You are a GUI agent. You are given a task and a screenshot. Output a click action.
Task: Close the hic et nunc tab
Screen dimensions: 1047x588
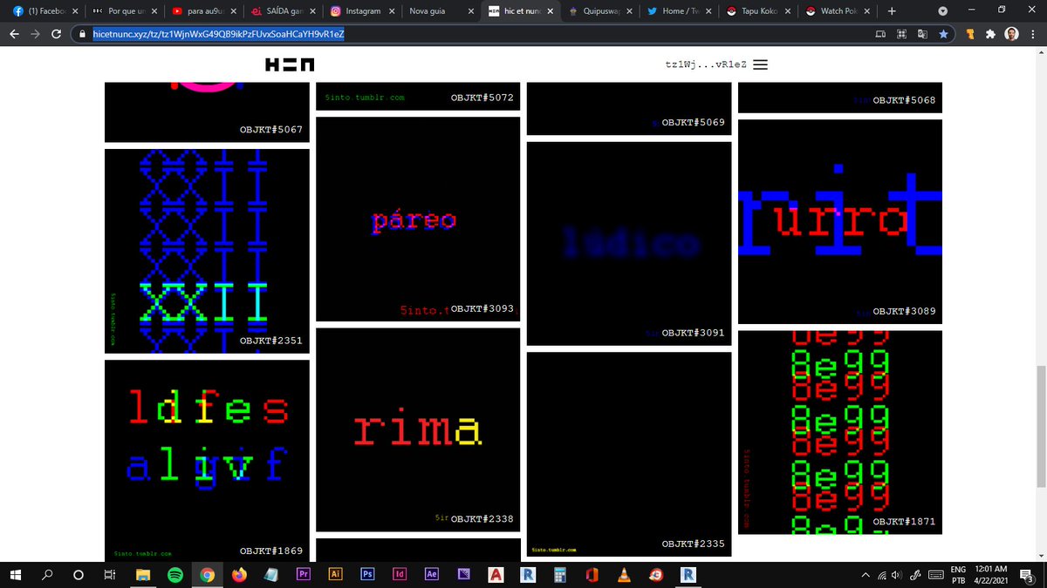click(549, 11)
